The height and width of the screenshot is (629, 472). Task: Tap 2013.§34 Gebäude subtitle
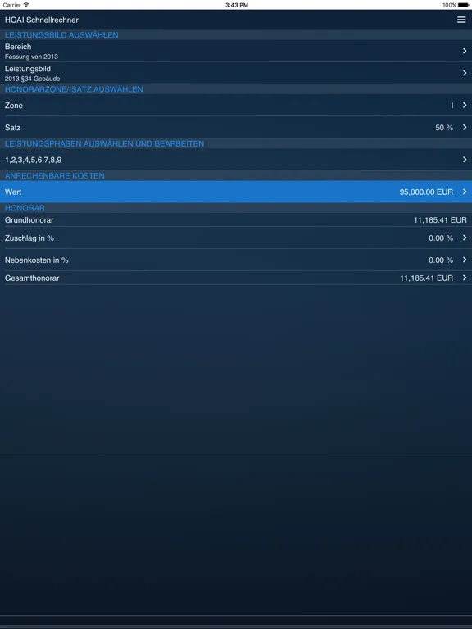(33, 79)
